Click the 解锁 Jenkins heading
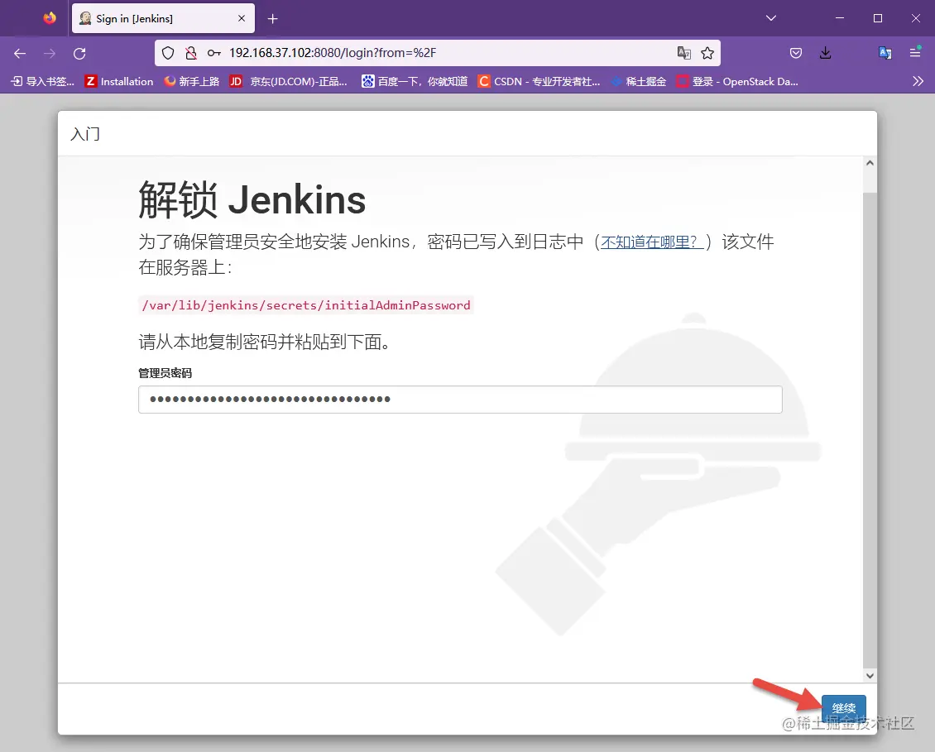935x752 pixels. point(252,199)
